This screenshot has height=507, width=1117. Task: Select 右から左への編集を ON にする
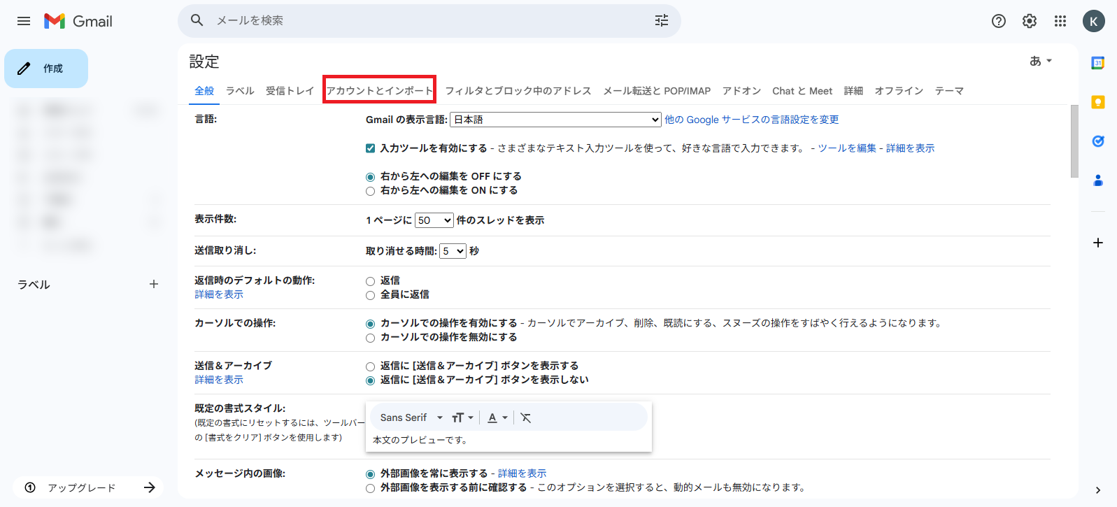[x=371, y=191]
